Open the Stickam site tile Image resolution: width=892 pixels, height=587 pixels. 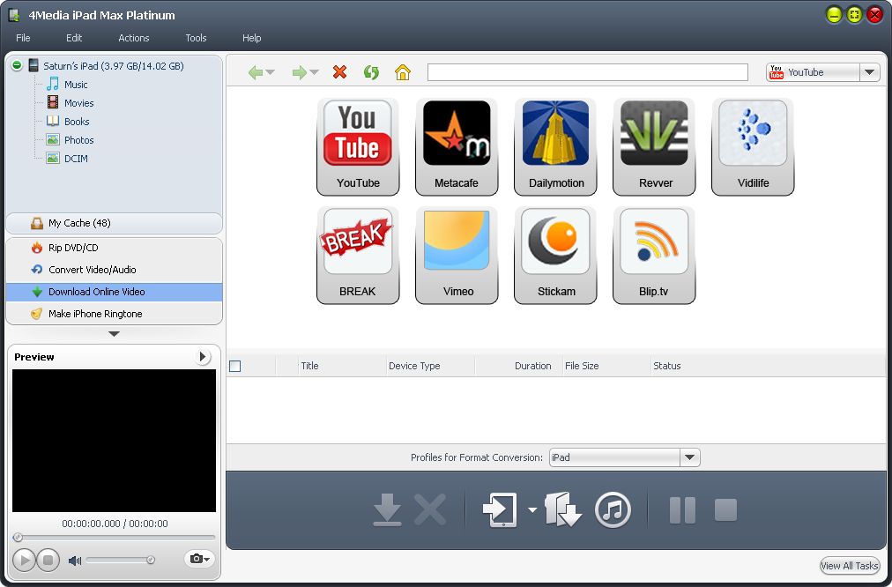point(556,256)
